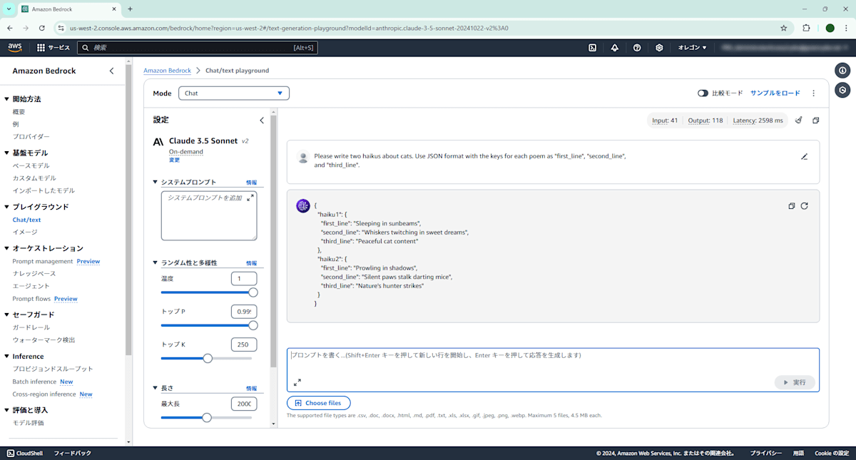
Task: Open the settings gear icon in header
Action: [x=659, y=48]
